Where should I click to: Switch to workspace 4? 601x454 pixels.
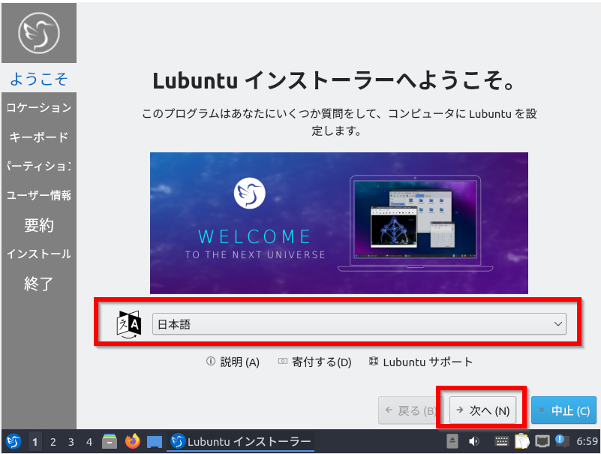(89, 442)
